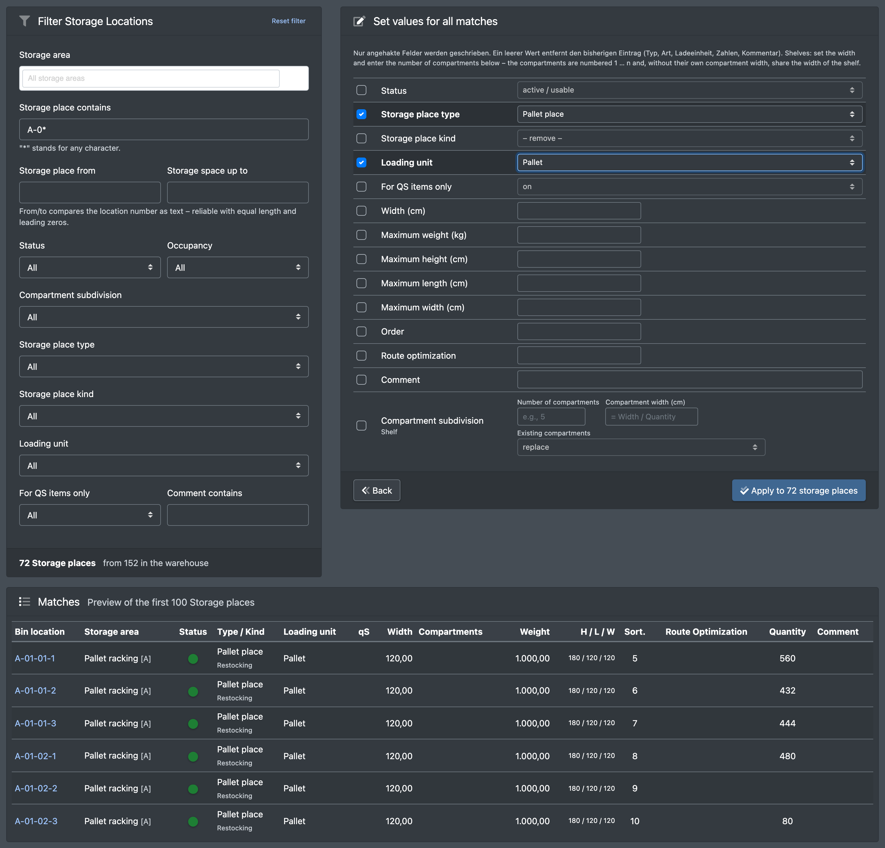
Task: Open bin location A-01-02-2 link
Action: (x=36, y=788)
